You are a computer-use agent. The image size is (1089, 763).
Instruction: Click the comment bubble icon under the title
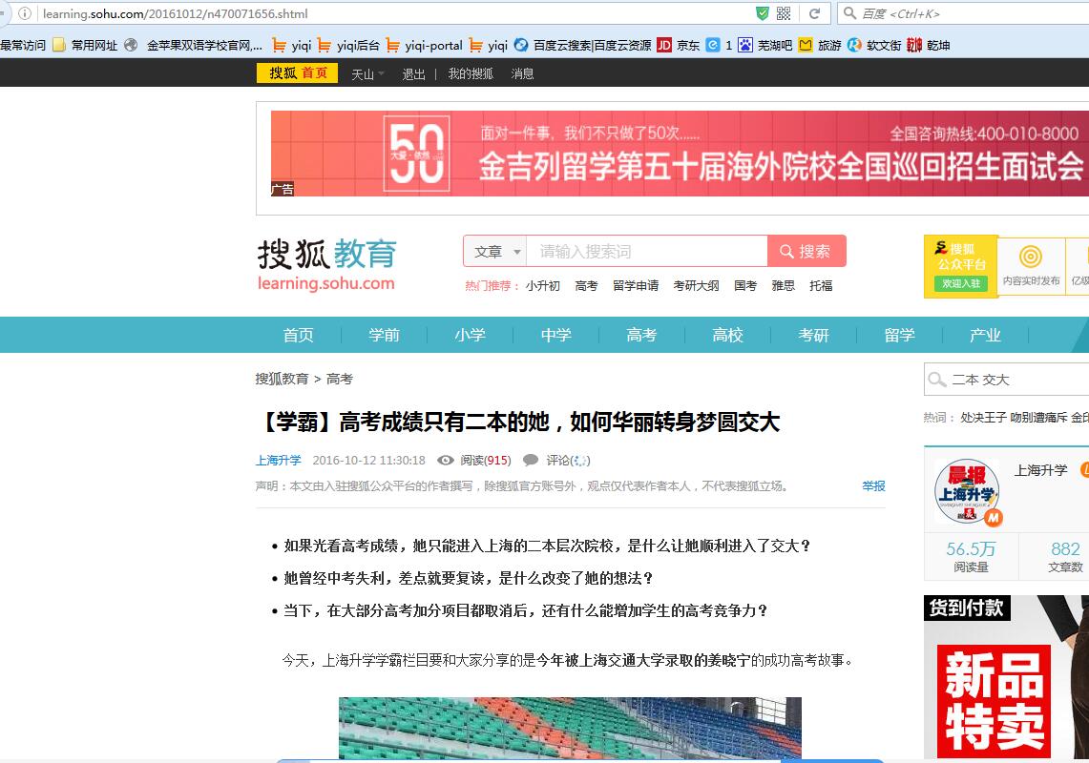531,460
